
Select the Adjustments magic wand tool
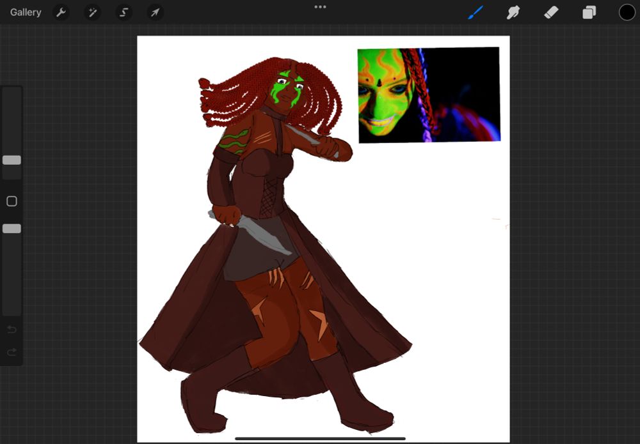(92, 11)
